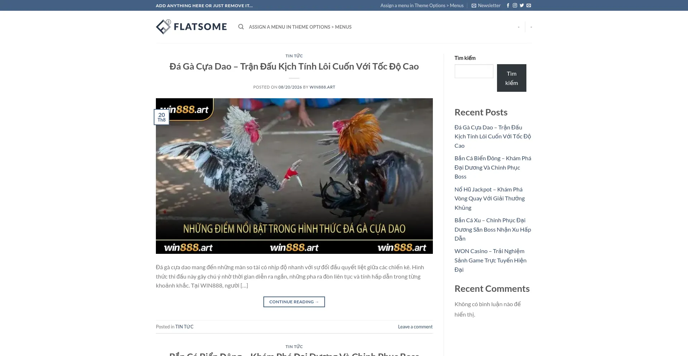Viewport: 688px width, 356px height.
Task: Click the CONTINUE READING button
Action: [x=294, y=302]
